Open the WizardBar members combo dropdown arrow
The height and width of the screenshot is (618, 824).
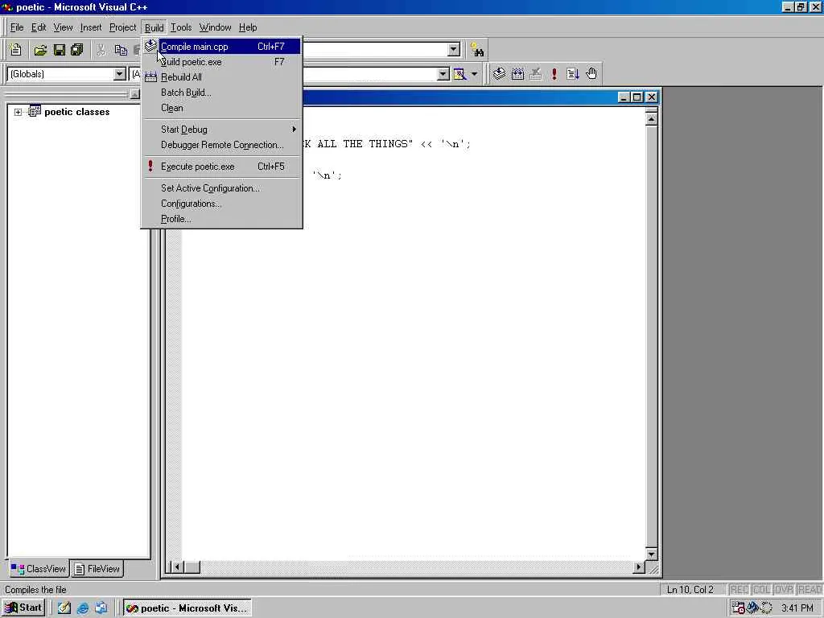point(443,74)
